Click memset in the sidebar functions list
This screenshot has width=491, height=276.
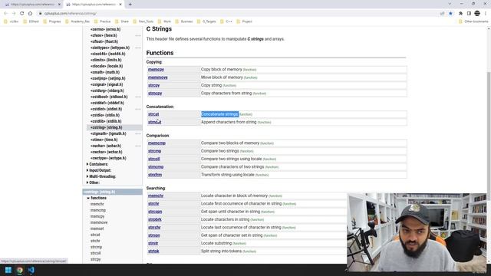click(97, 228)
